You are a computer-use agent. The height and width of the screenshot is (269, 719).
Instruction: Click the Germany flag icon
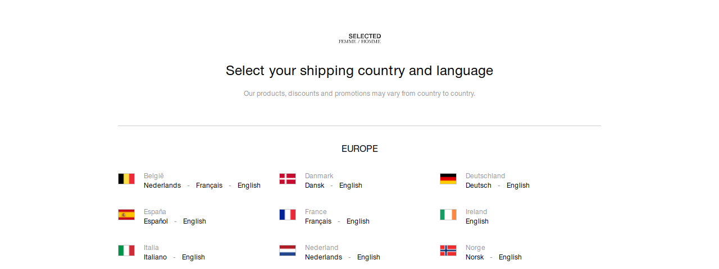click(x=448, y=179)
